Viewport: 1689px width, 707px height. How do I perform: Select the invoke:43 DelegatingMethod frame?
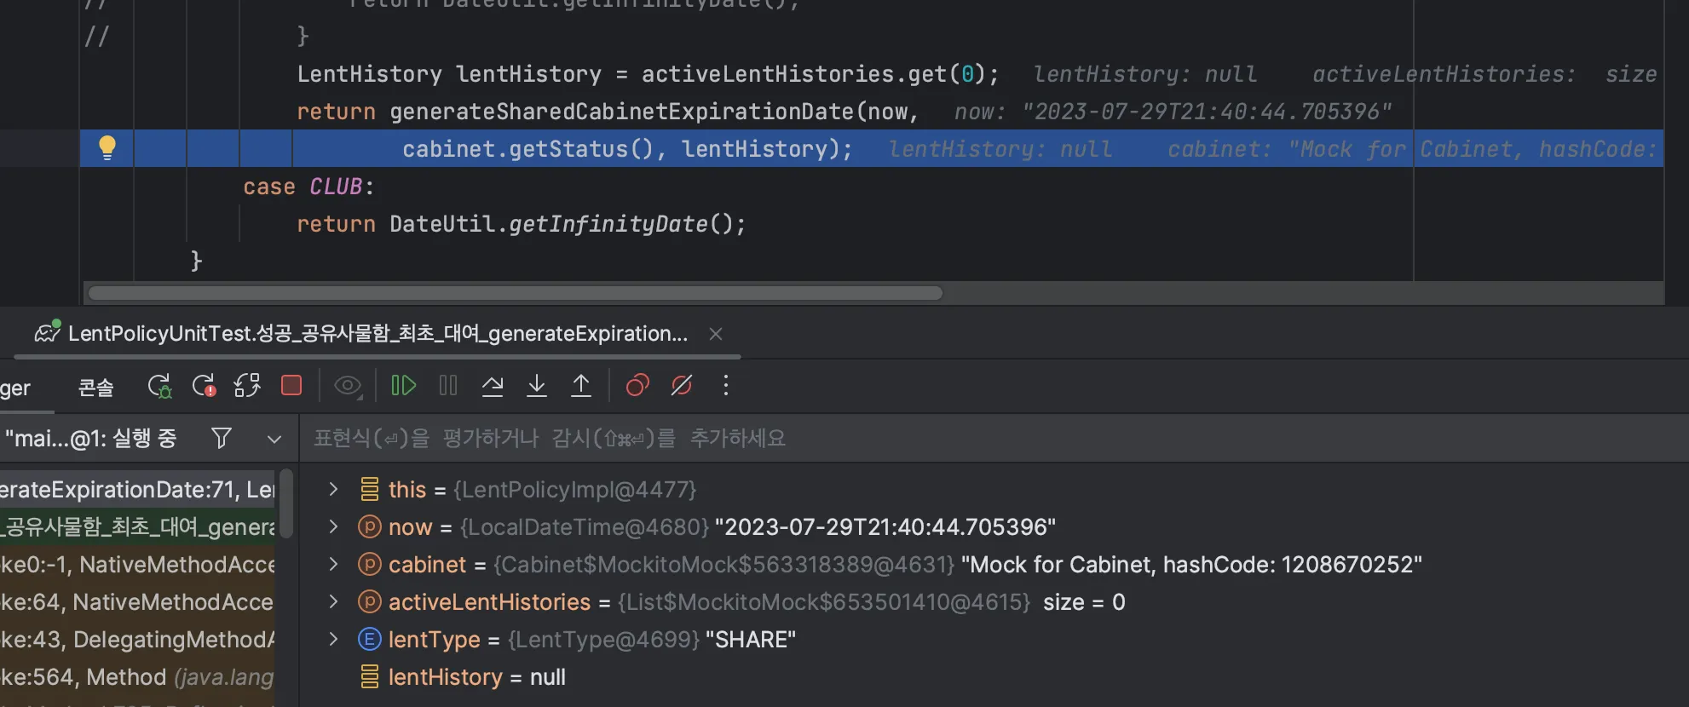click(137, 640)
